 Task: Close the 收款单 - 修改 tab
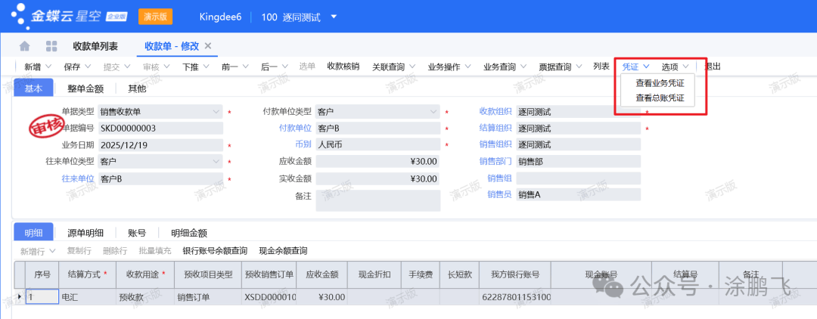(x=208, y=46)
